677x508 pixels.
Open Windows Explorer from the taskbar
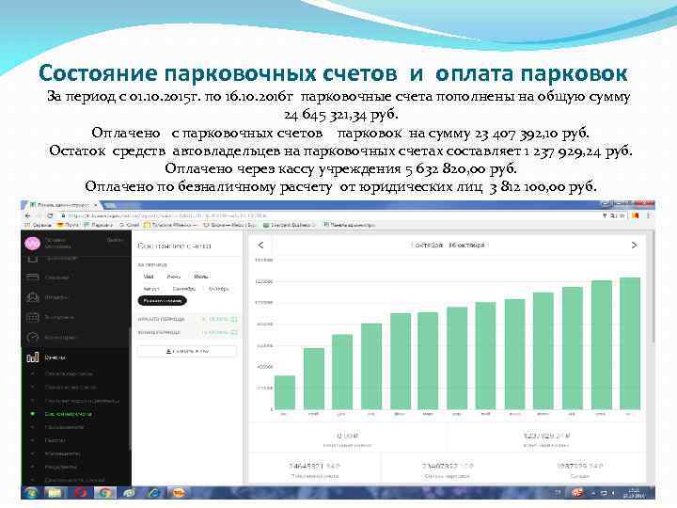coord(55,492)
